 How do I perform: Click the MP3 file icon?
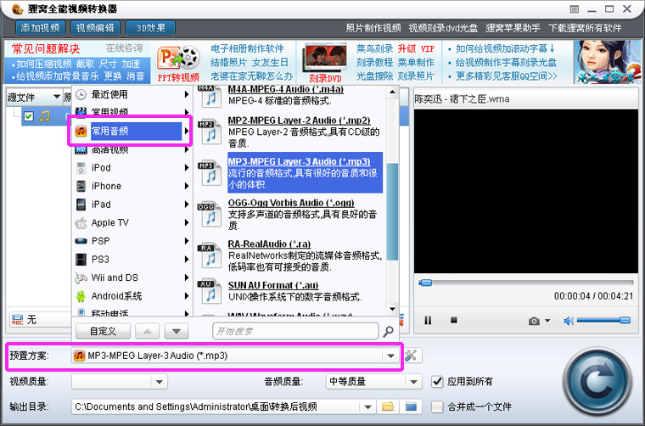pyautogui.click(x=209, y=172)
